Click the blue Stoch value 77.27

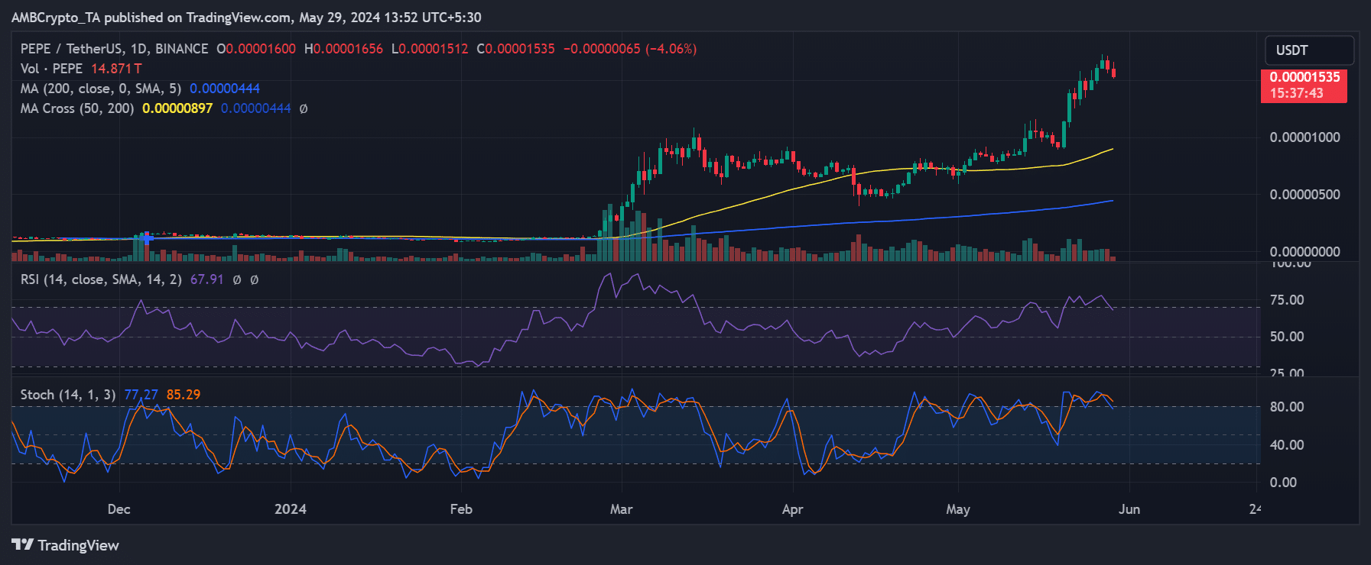click(x=141, y=395)
